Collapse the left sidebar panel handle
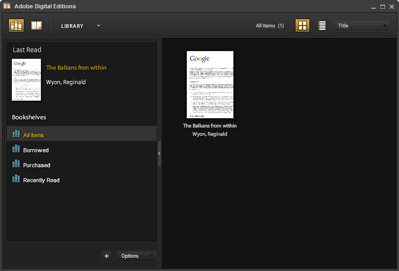Screen dimensions: 399x271 pos(159,153)
